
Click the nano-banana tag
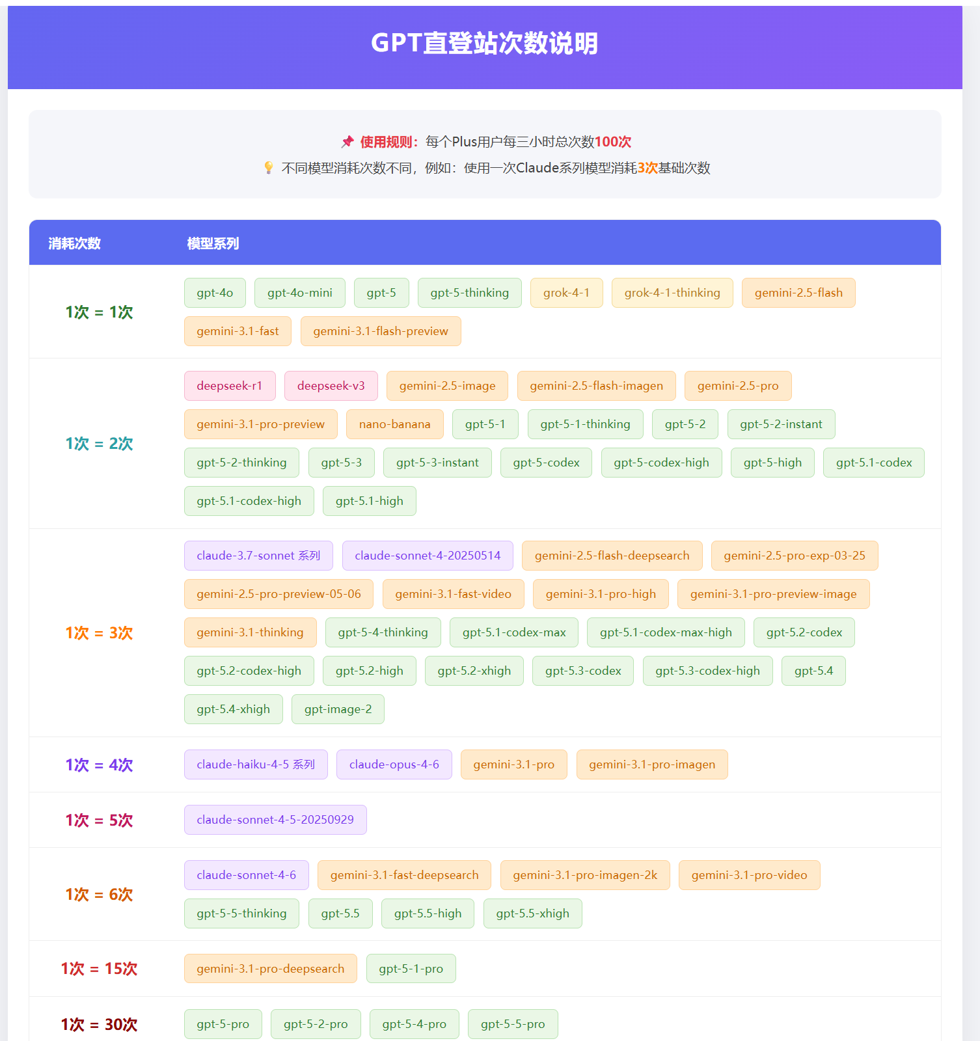point(395,424)
